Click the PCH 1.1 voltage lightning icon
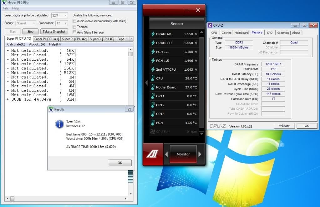320x207 pixels. (153, 52)
